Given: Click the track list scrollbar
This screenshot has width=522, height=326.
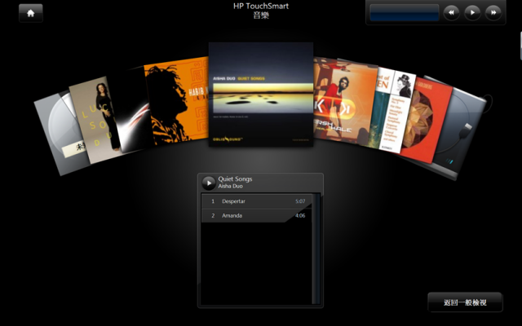Looking at the screenshot, I should click(316, 249).
